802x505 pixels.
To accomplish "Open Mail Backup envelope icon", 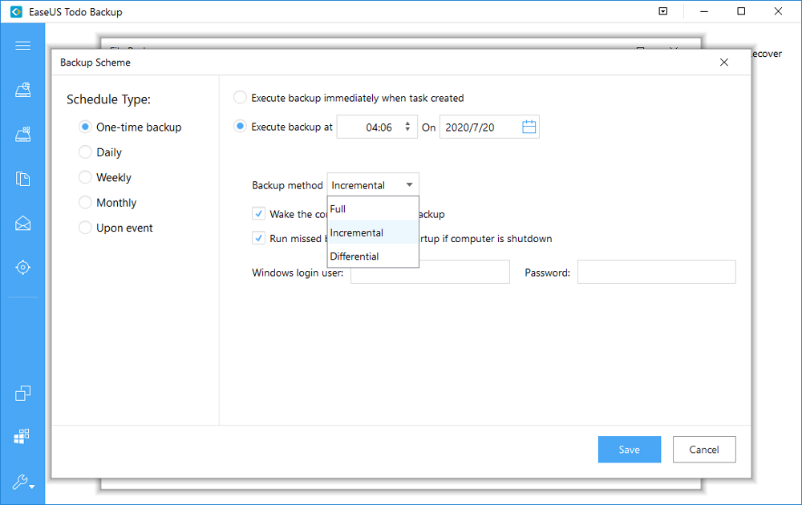I will pos(22,223).
